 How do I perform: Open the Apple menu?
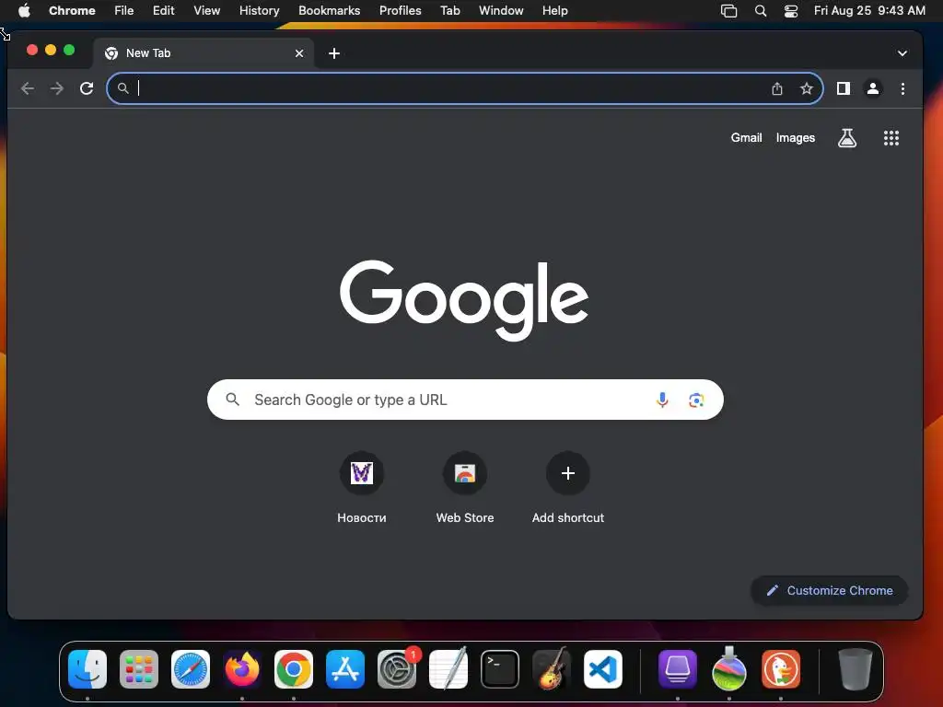point(24,11)
